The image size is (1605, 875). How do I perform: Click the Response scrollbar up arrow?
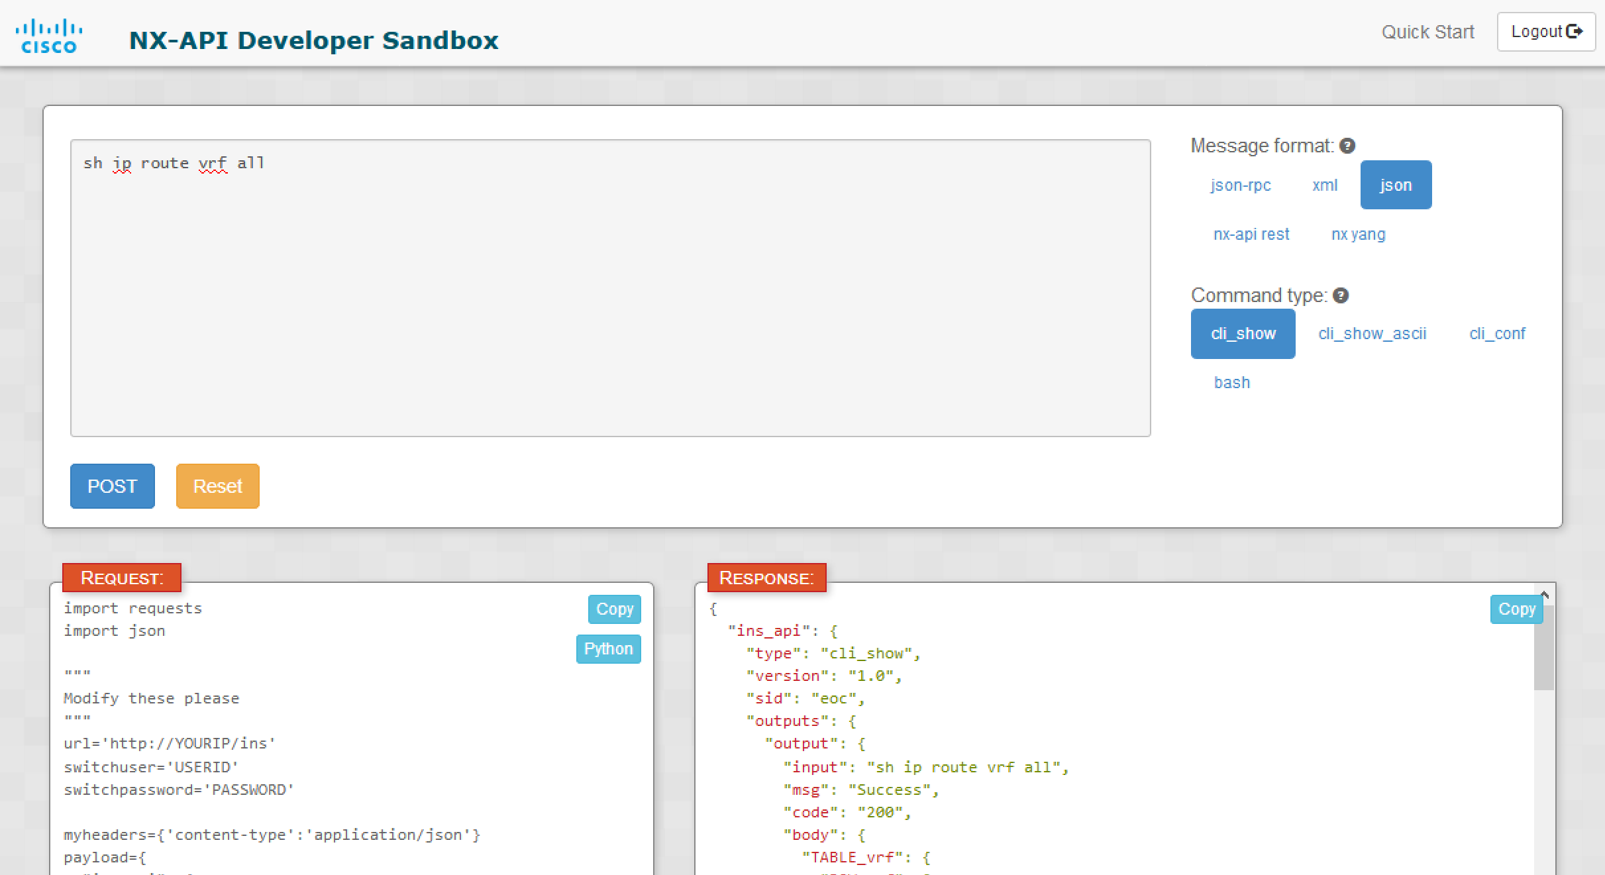pos(1545,595)
